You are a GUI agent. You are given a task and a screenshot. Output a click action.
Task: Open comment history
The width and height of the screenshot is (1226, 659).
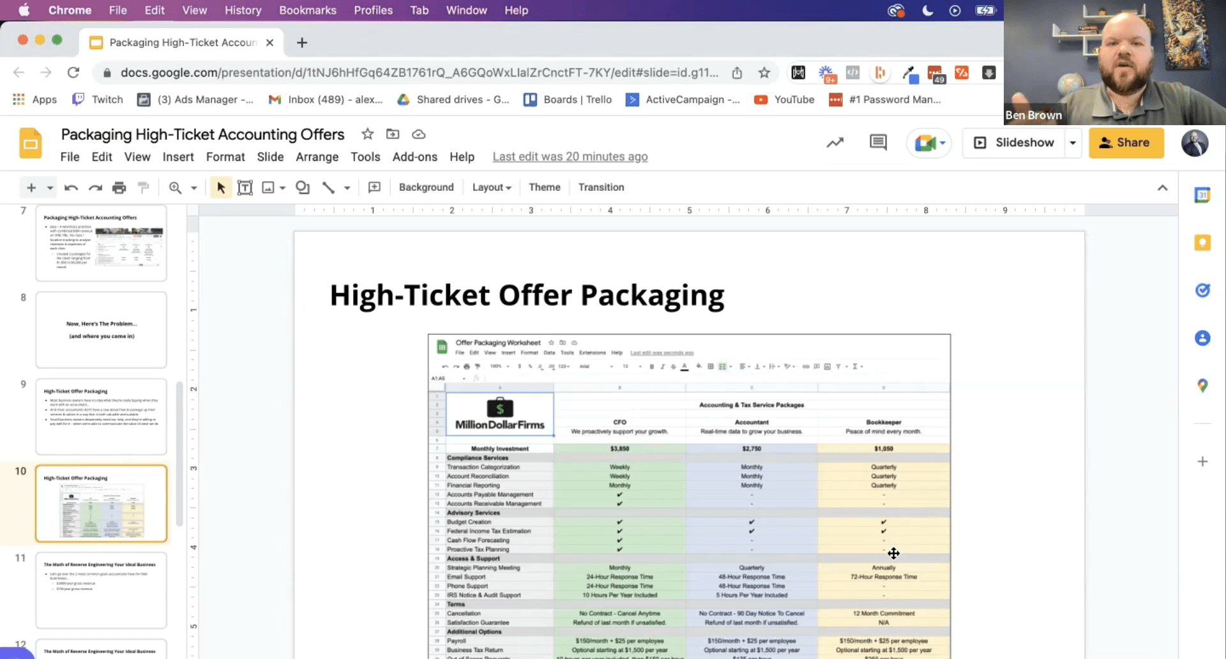[x=877, y=142]
